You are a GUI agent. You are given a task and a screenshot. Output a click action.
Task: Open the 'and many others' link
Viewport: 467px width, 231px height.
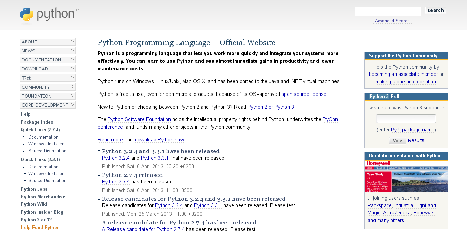386,220
